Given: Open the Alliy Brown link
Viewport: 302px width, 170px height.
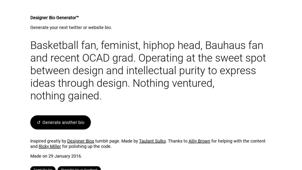Looking at the screenshot, I should [x=199, y=141].
